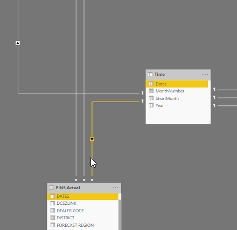Select the Year field in the Time table
The image size is (237, 230).
[177, 105]
